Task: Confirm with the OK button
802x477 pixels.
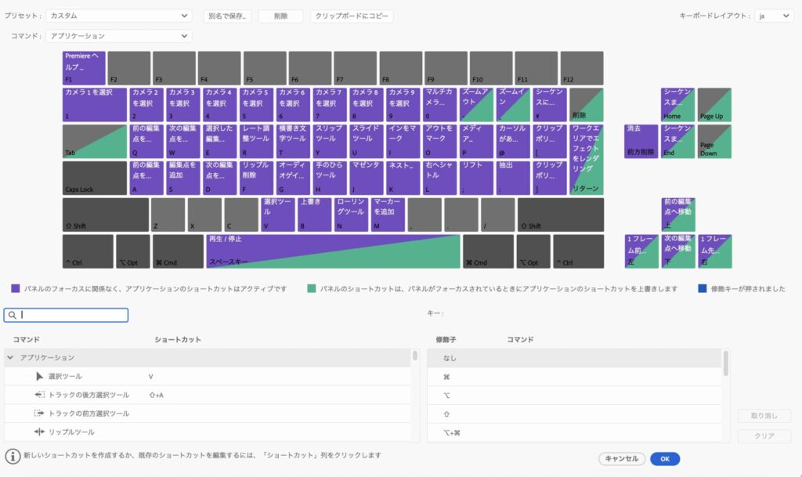Action: point(665,459)
